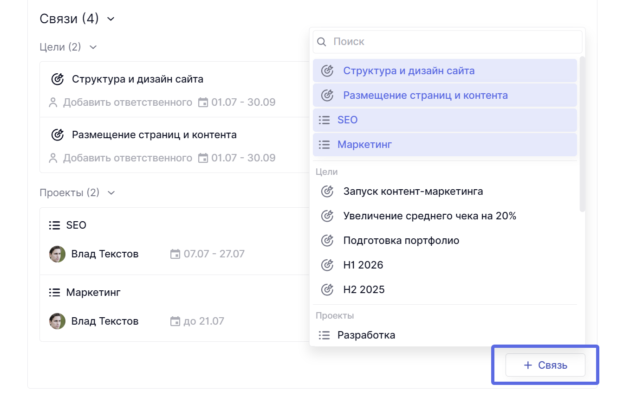Click calendar icon next to до 21.07

(x=175, y=321)
